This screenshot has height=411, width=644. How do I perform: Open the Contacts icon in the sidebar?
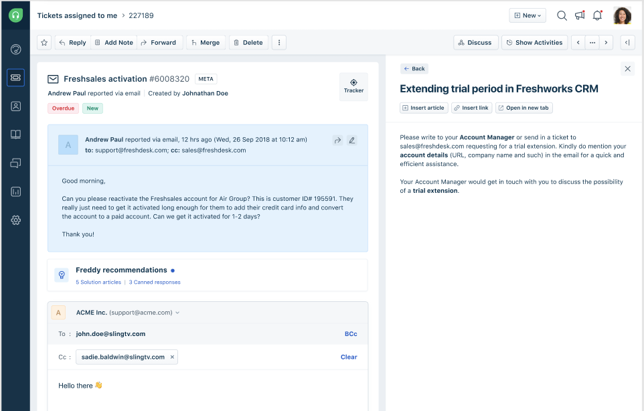[x=15, y=106]
